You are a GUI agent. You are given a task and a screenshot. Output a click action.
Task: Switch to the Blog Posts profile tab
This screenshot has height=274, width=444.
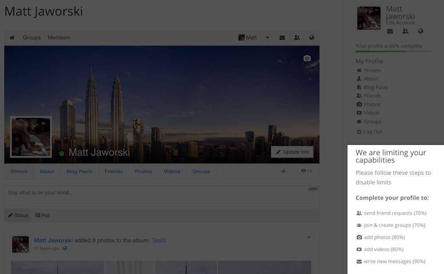point(79,171)
